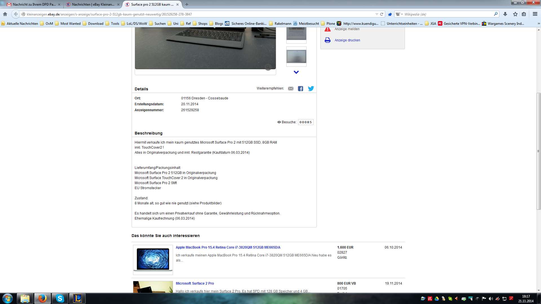This screenshot has height=304, width=541.
Task: Click the page vertical scrollbar thumb
Action: click(x=538, y=151)
